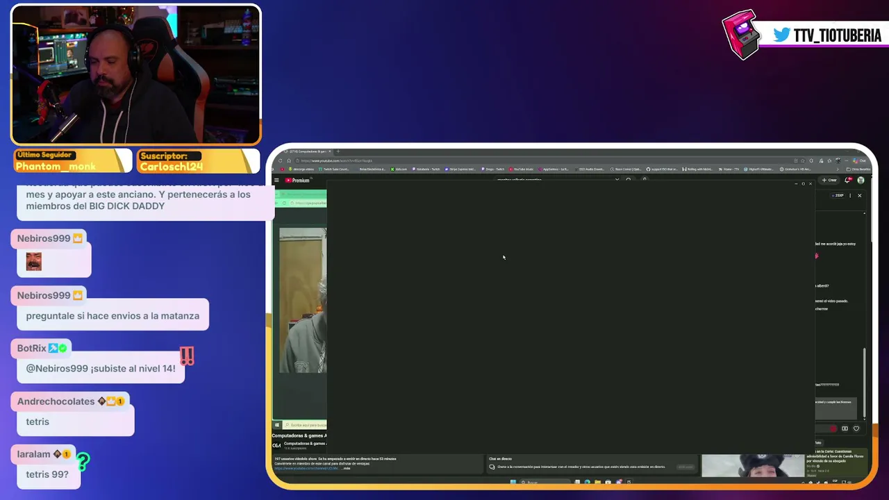
Task: Open the 'Home - TTV' bookmark
Action: (729, 169)
